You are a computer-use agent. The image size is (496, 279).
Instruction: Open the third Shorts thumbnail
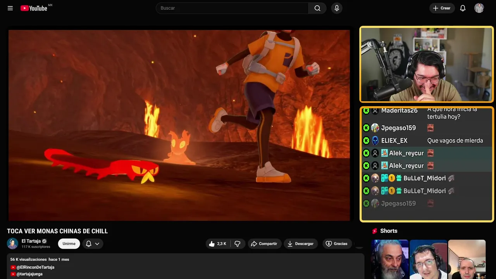[x=467, y=259]
